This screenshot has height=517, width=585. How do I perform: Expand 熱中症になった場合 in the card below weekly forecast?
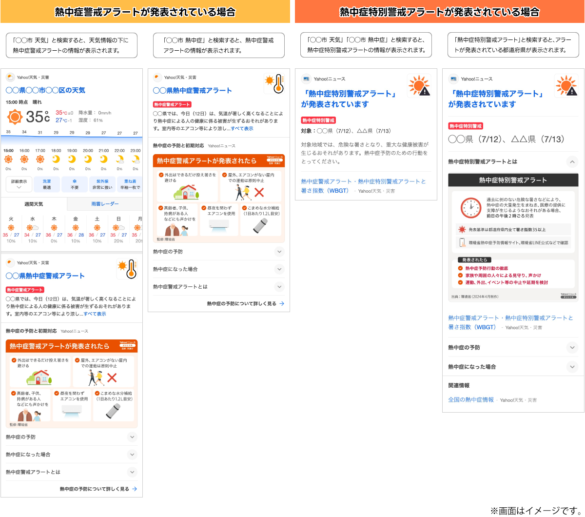click(x=72, y=455)
